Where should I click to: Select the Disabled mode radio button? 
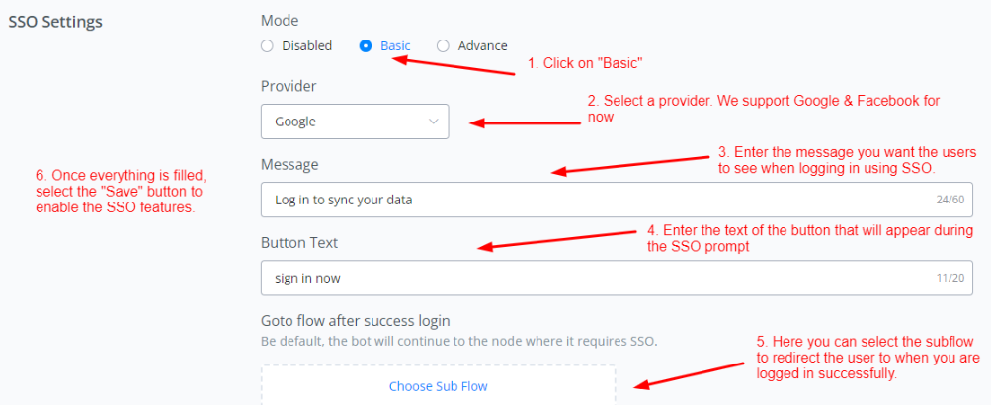[267, 45]
